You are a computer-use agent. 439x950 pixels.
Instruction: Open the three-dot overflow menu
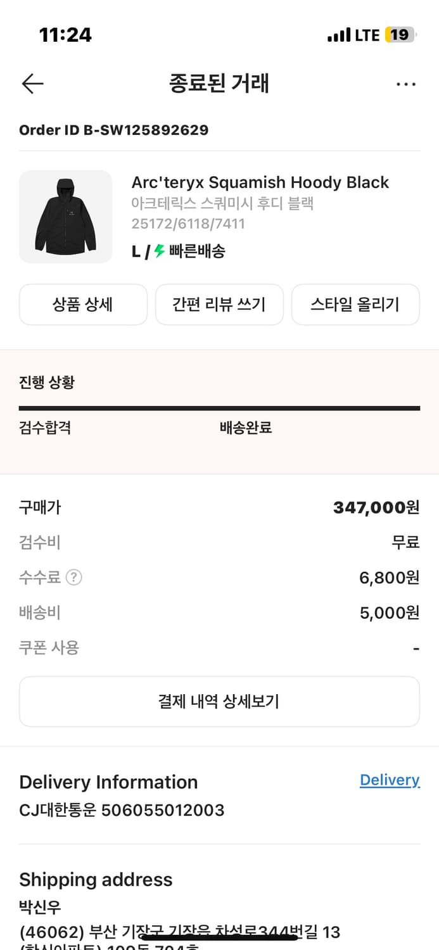tap(406, 83)
